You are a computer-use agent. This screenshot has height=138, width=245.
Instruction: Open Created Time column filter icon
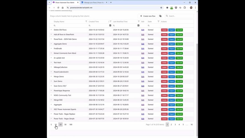pos(110,22)
